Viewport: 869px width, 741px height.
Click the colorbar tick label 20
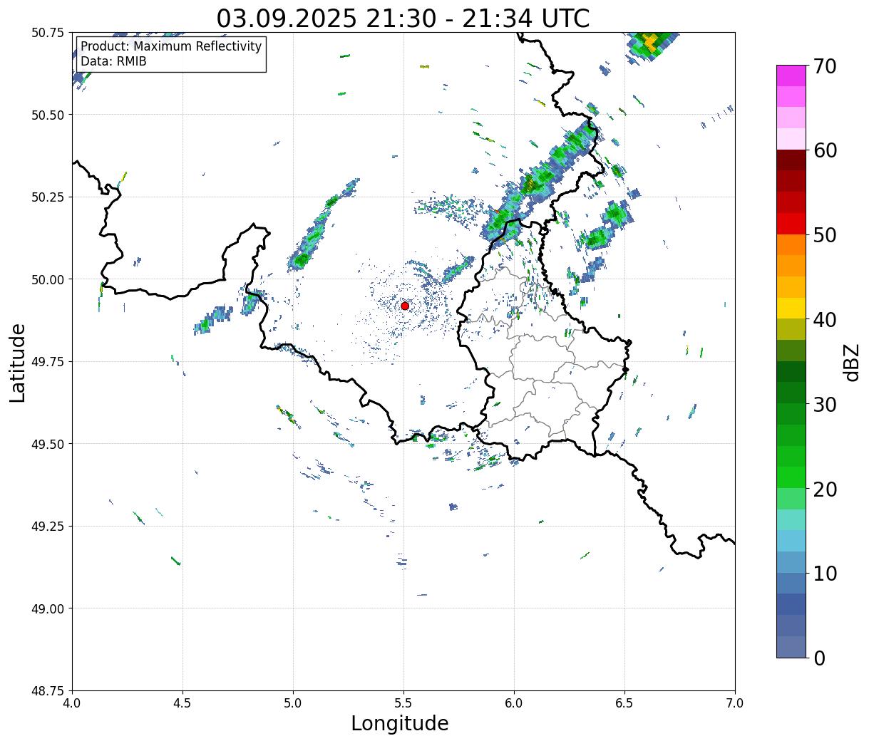coord(825,489)
